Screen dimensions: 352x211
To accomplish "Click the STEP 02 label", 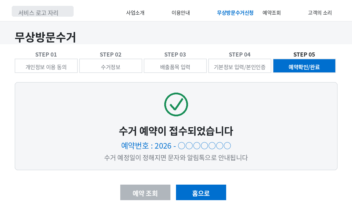I will pos(111,55).
